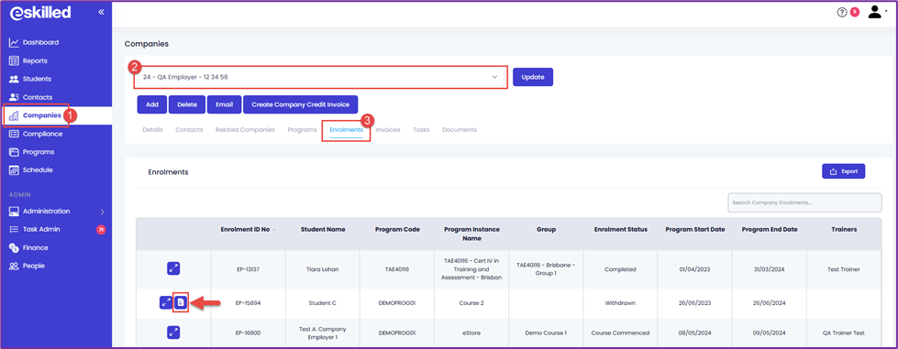Click the document icon for EP-15894
Image resolution: width=898 pixels, height=349 pixels.
[x=181, y=302]
